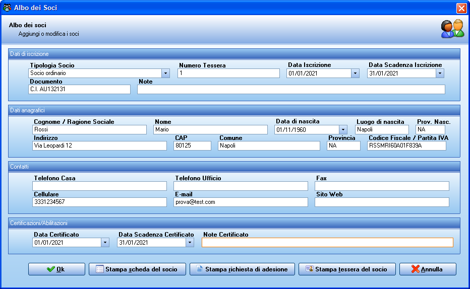Viewport: 470px width, 289px height.
Task: Click the two-people members icon in header
Action: [453, 29]
